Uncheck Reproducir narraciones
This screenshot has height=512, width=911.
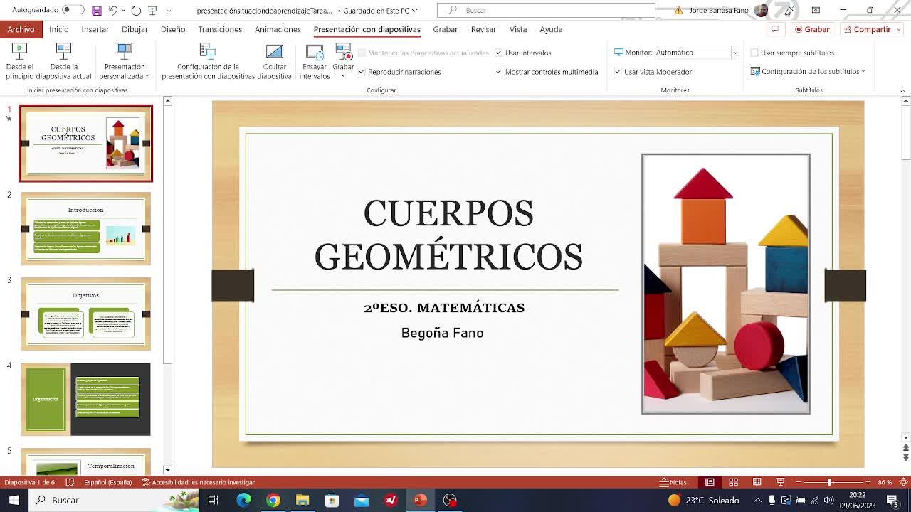[x=362, y=72]
